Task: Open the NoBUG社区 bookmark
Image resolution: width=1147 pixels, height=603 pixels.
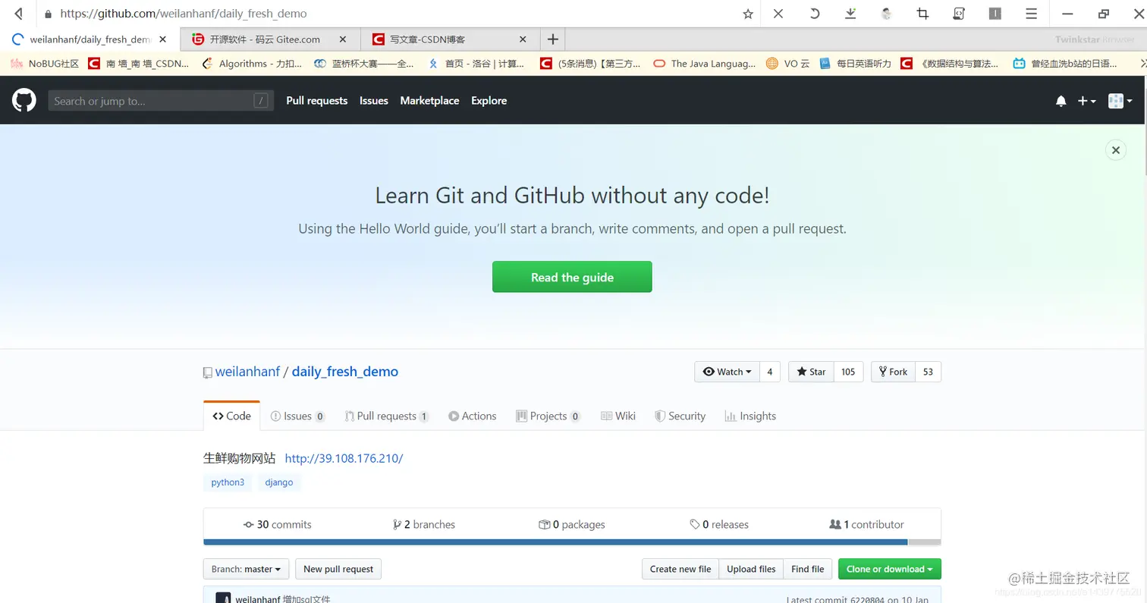Action: point(45,64)
